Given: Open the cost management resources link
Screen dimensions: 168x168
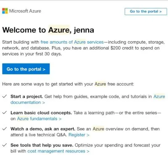Looking at the screenshot, I should (58, 151).
